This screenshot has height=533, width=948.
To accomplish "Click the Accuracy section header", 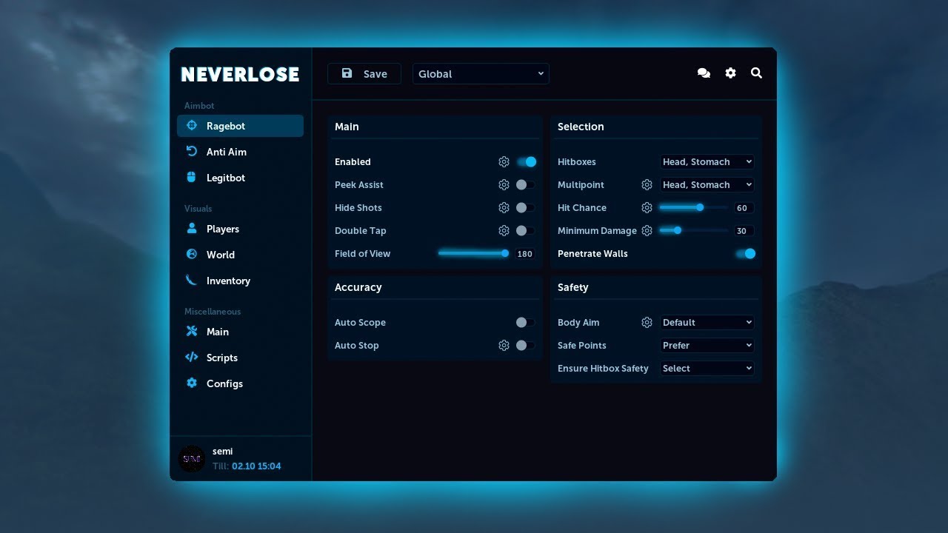I will [358, 287].
